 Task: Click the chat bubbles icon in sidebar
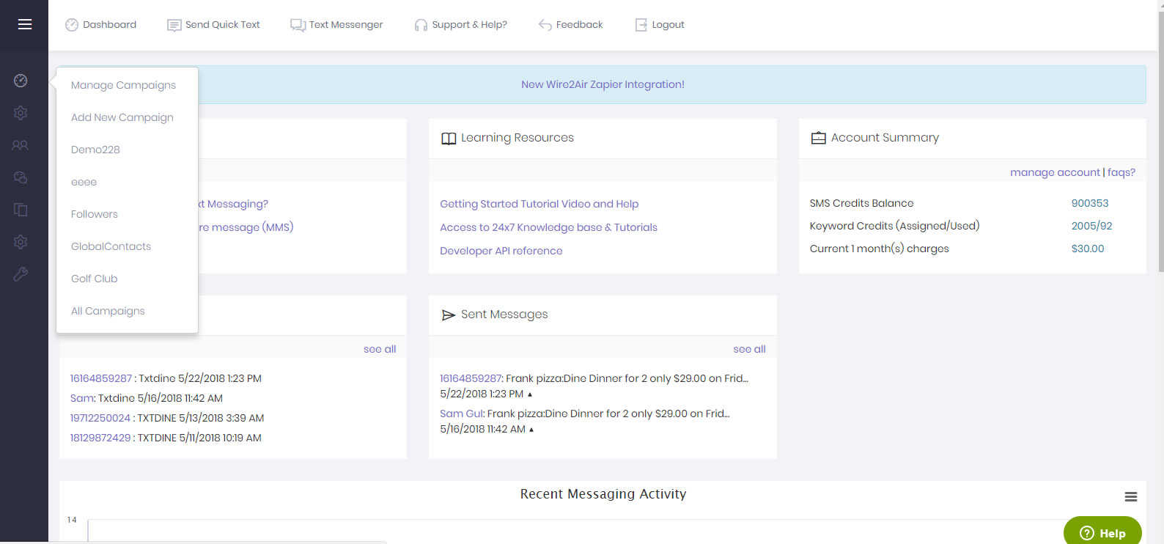click(x=21, y=177)
